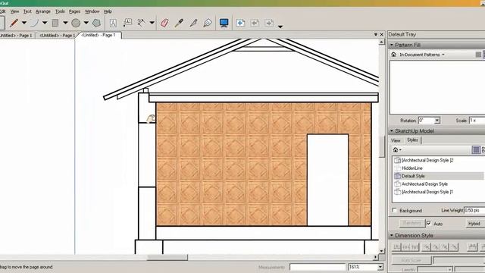This screenshot has width=485, height=273.
Task: Click the vertical scrollbar thumb
Action: pos(382,146)
